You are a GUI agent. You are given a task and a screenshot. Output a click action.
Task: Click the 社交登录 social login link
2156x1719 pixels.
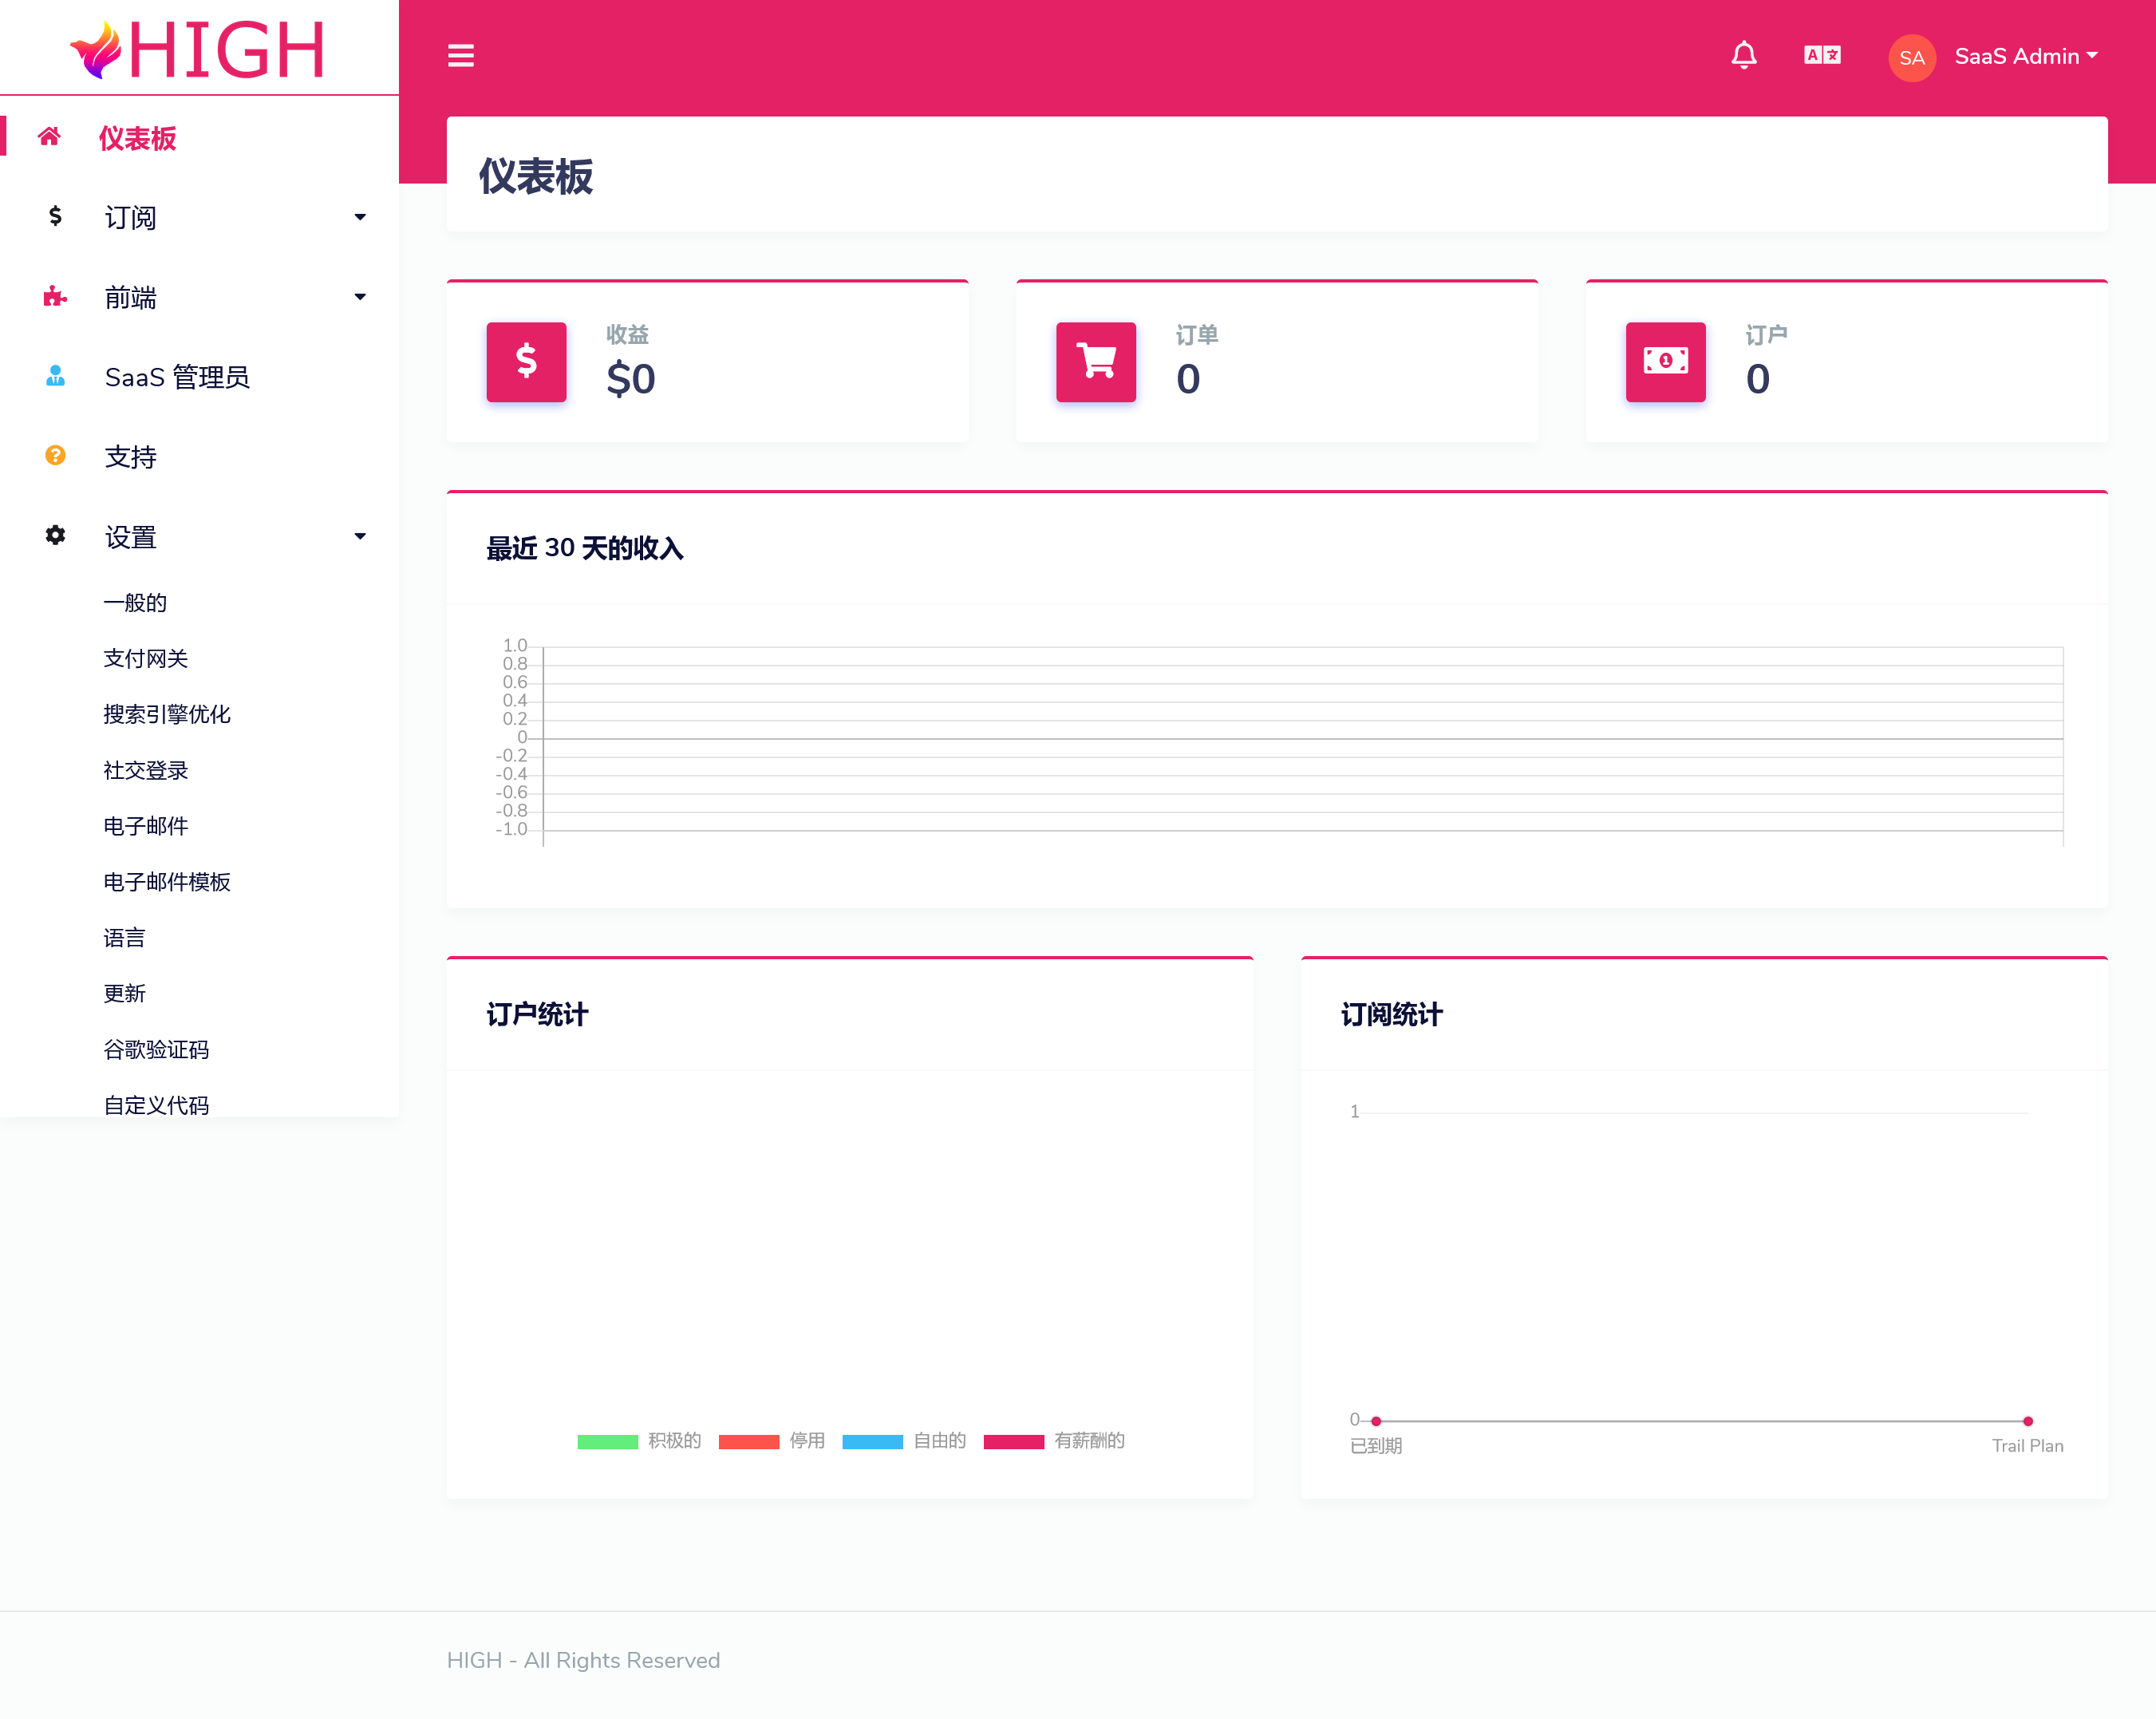click(144, 769)
